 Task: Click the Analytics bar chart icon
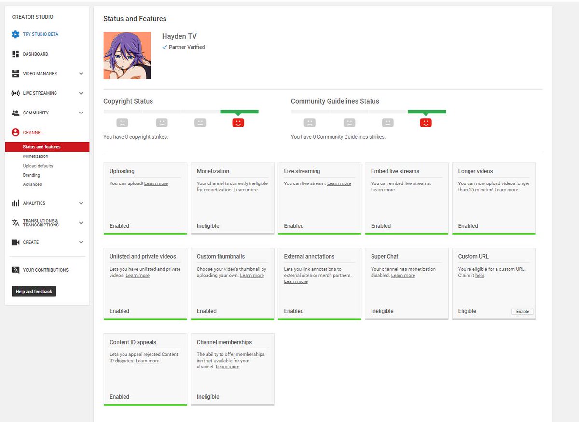(15, 203)
